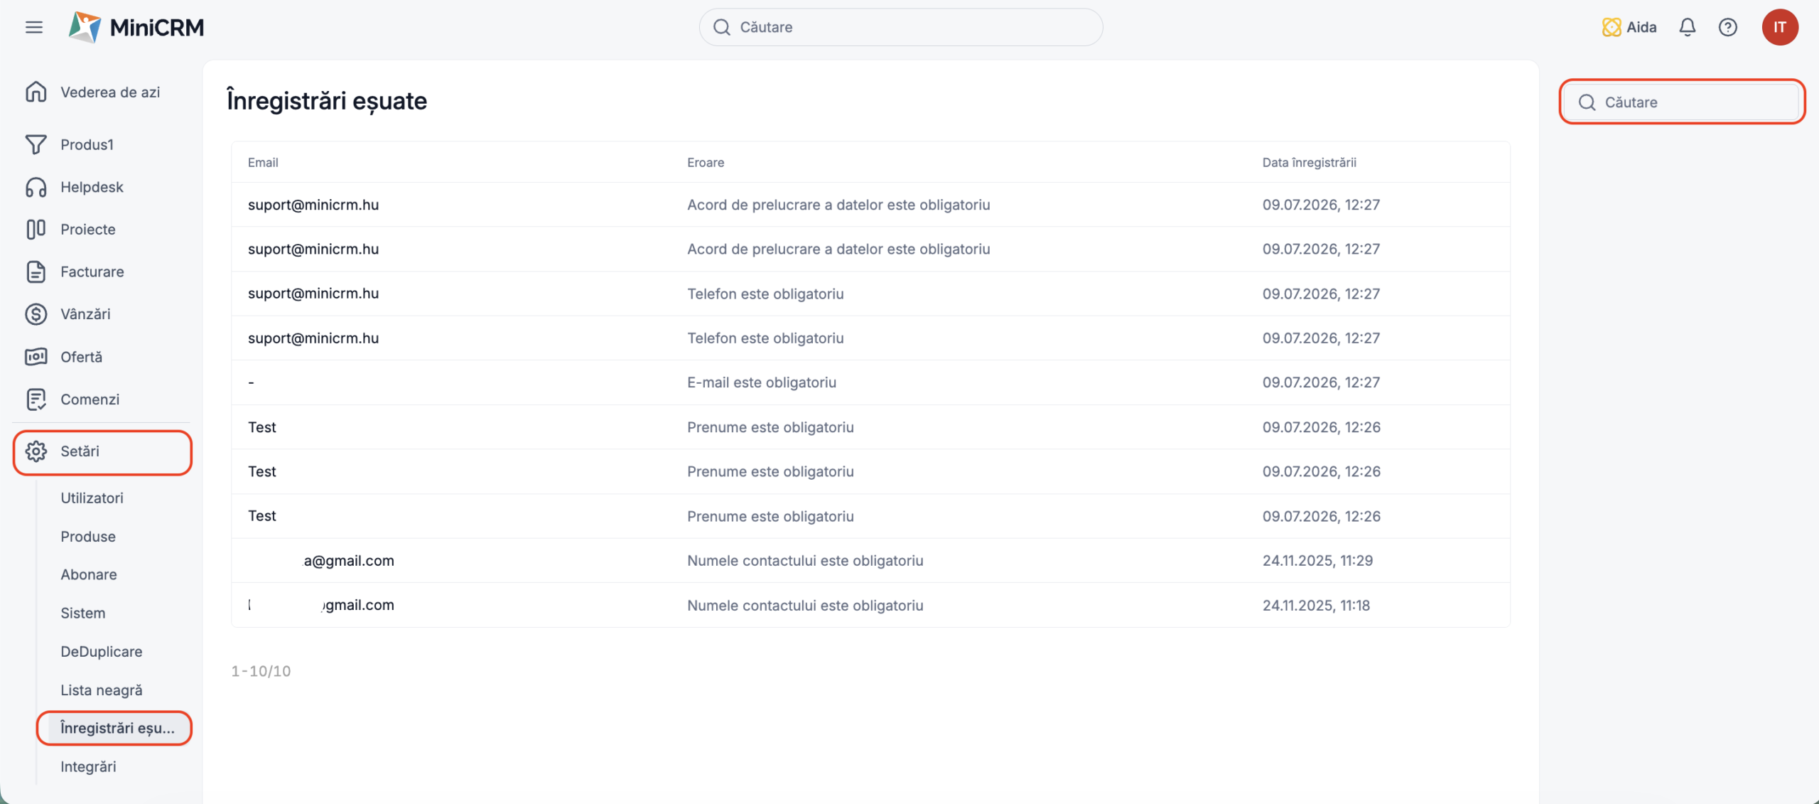Click the checklist icon beside Comenzi
Screen dimensions: 1819x804
point(36,399)
